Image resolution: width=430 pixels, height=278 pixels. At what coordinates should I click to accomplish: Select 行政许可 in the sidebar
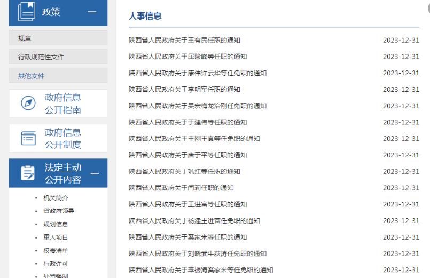(x=56, y=264)
